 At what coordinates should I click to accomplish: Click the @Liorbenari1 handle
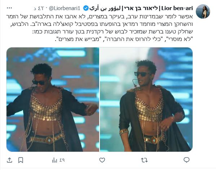click(x=65, y=8)
